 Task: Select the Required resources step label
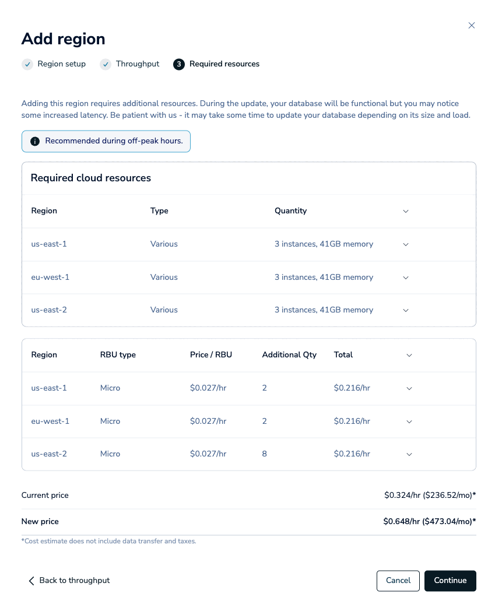click(x=224, y=64)
